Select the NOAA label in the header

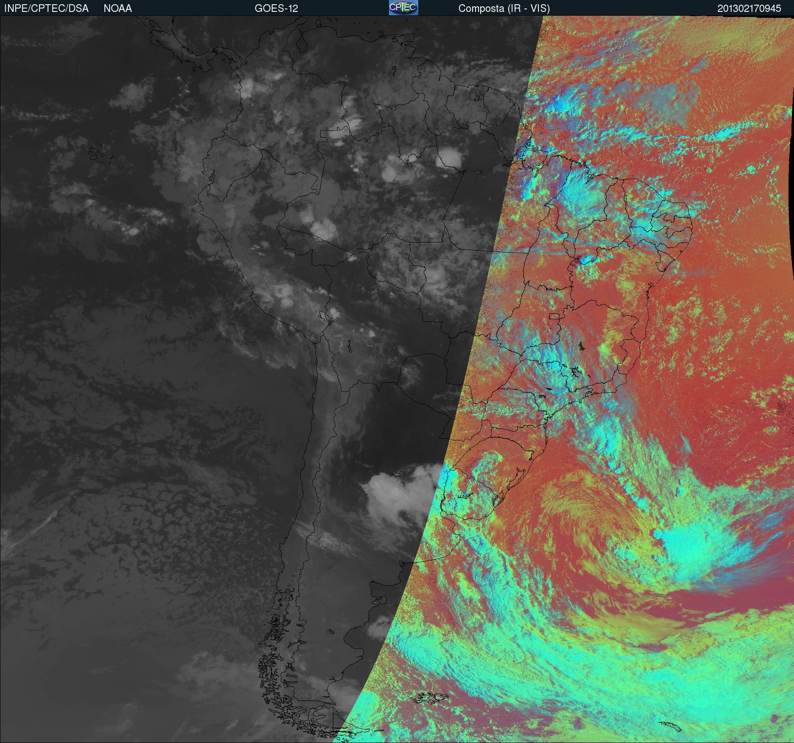118,8
